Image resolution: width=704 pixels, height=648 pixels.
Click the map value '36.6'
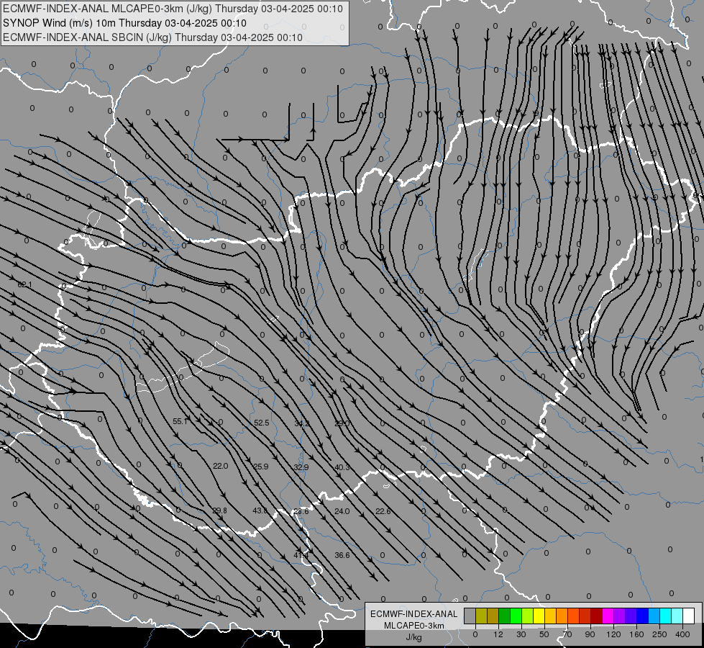click(x=342, y=555)
